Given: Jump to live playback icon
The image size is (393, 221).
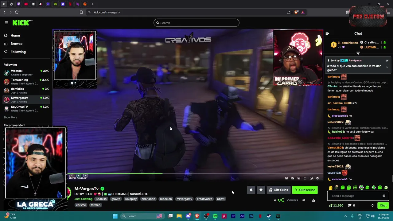Looking at the screenshot, I should [311, 178].
